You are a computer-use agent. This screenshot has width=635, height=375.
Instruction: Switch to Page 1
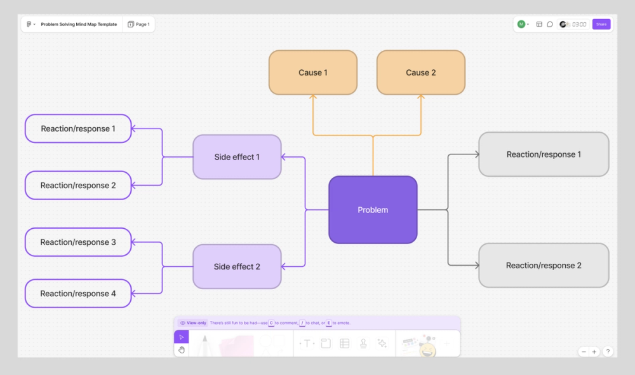point(138,24)
